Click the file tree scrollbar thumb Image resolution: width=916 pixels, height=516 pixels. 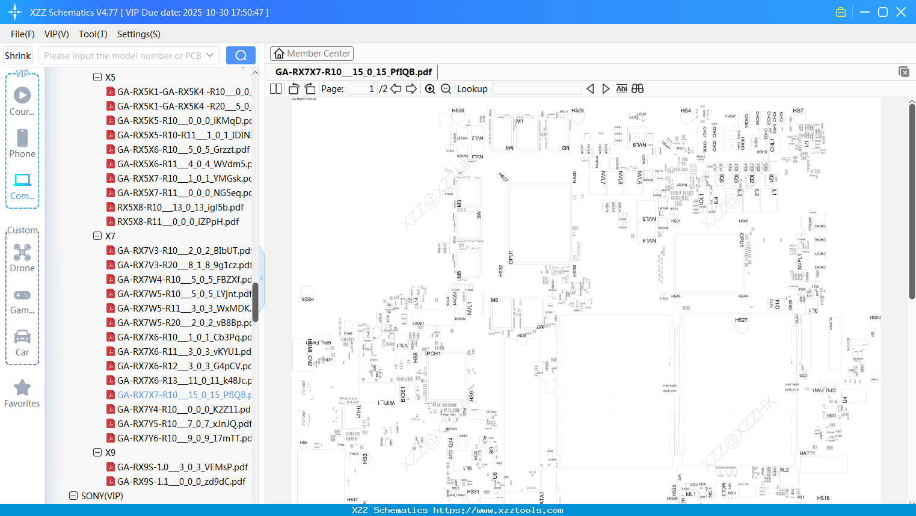point(255,303)
